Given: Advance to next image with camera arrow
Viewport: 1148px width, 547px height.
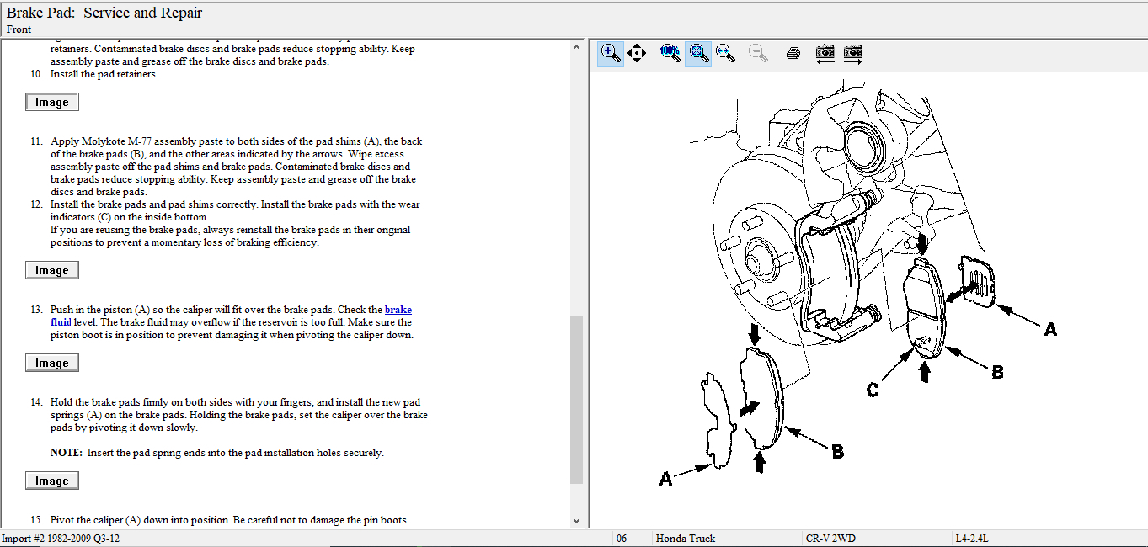Looking at the screenshot, I should coord(853,54).
